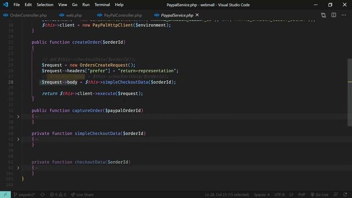Viewport: 352px width, 198px height.
Task: Click the VS Code logo icon
Action: click(5, 4)
